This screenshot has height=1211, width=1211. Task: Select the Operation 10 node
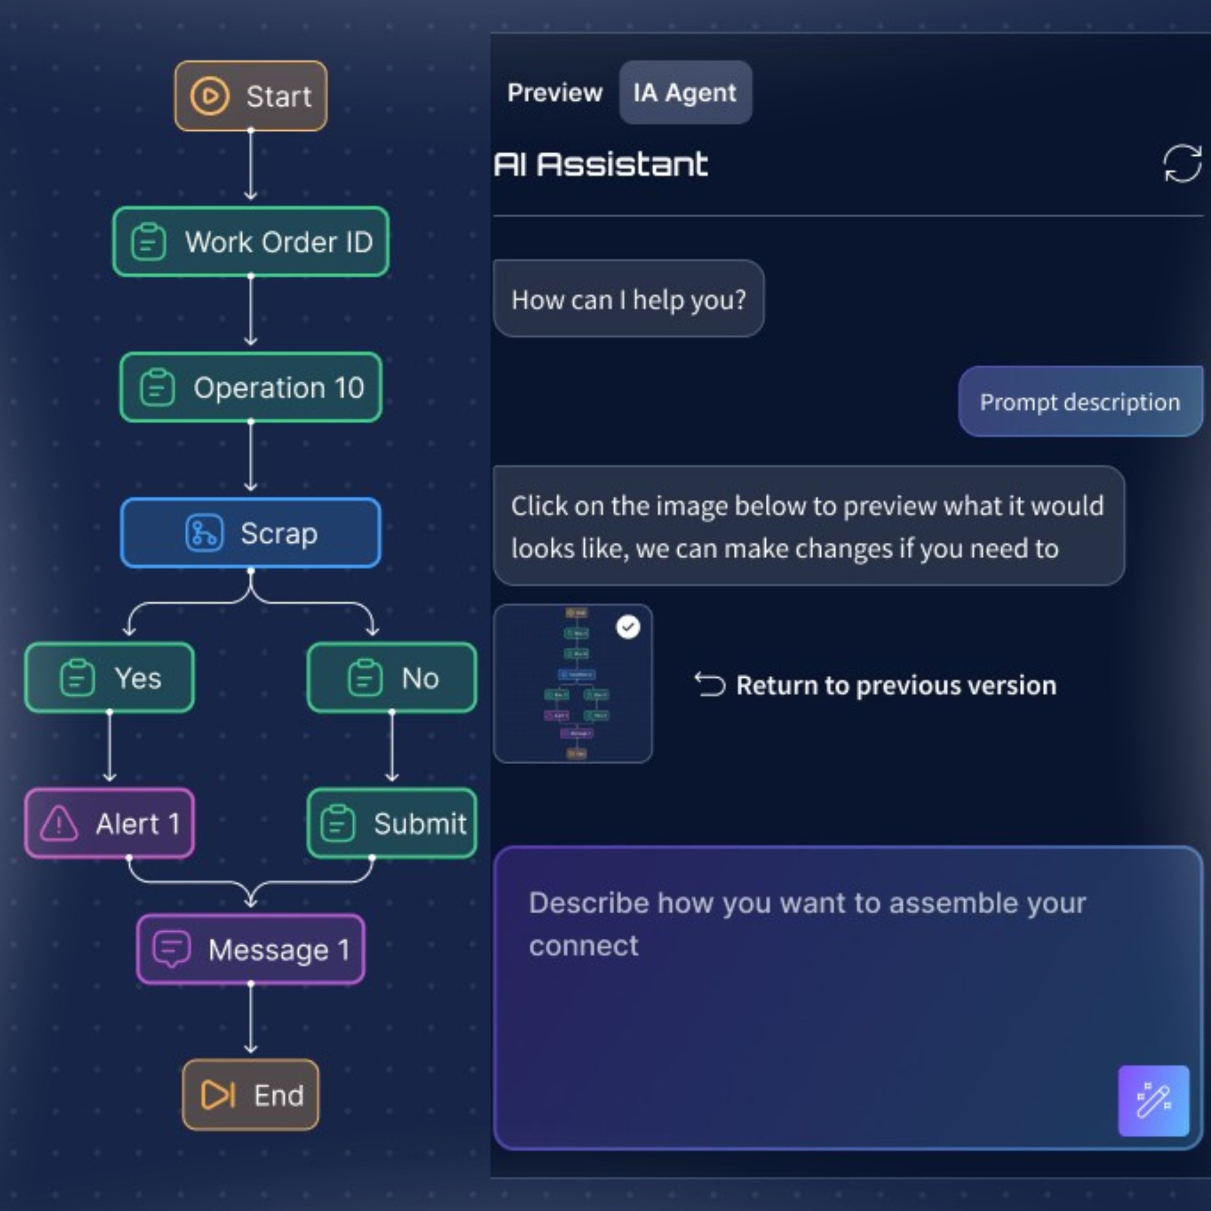point(251,387)
